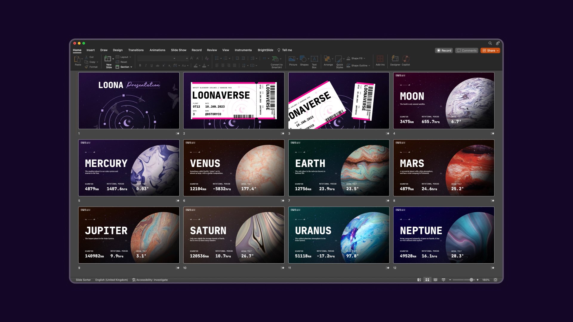Open the Designer pane
573x322 pixels.
click(395, 59)
